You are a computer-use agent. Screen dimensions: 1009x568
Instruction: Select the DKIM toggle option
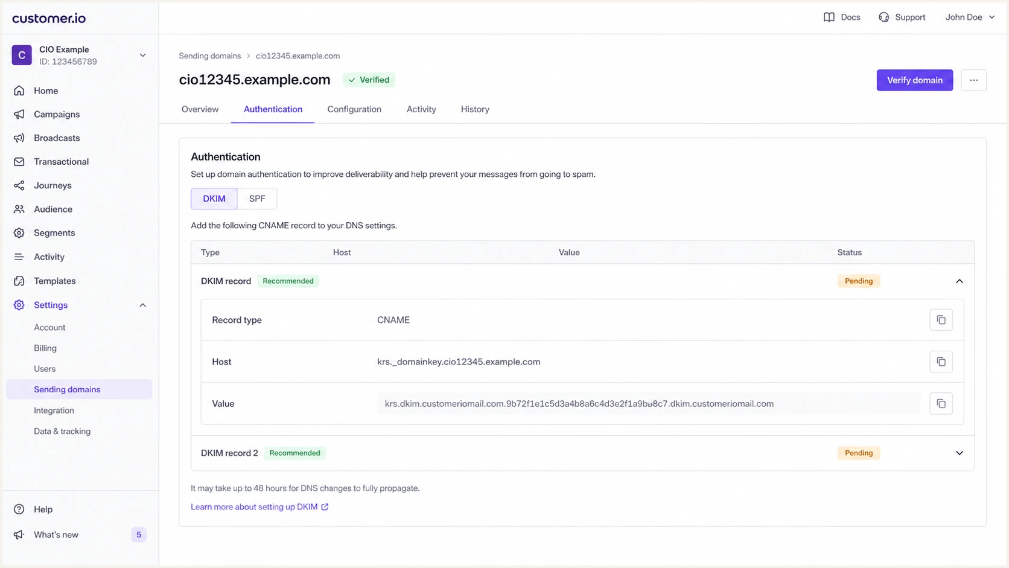click(x=214, y=199)
